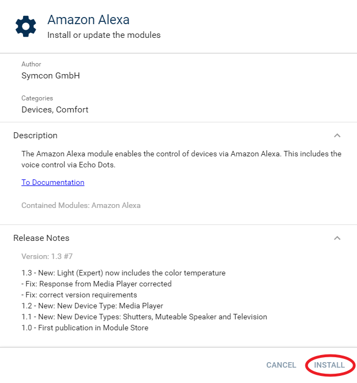Viewport: 357px width, 383px height.
Task: Click the 1.1 Shutters release note line
Action: point(144,317)
